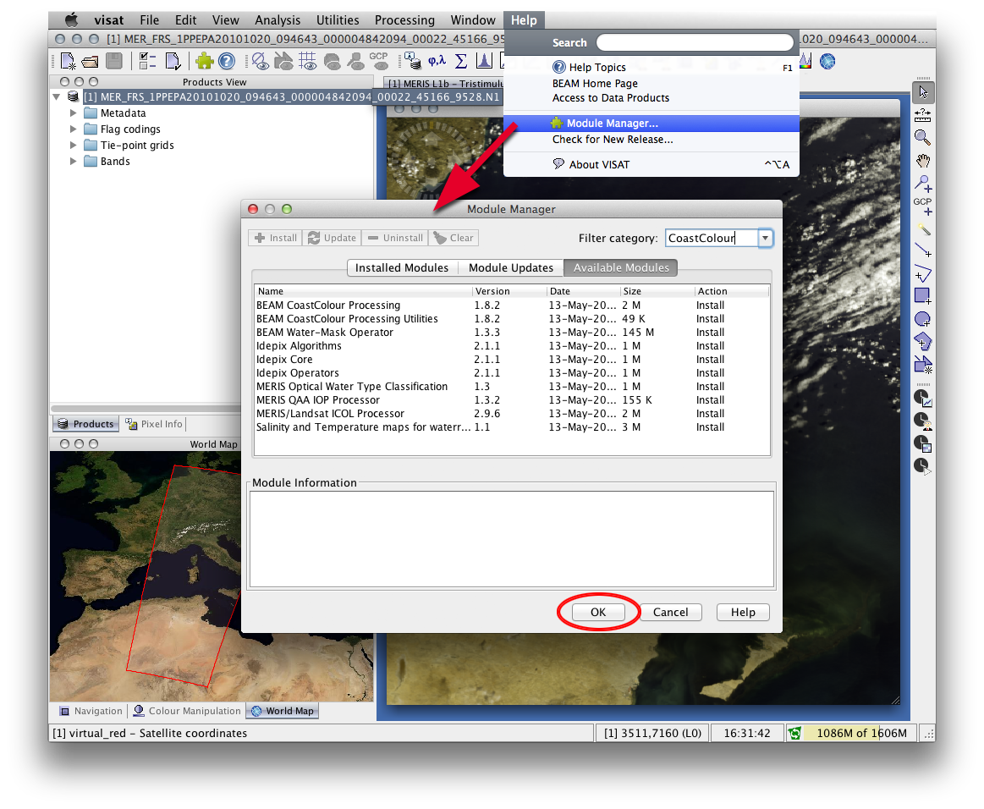
Task: Click the Filter category text field
Action: coord(711,238)
